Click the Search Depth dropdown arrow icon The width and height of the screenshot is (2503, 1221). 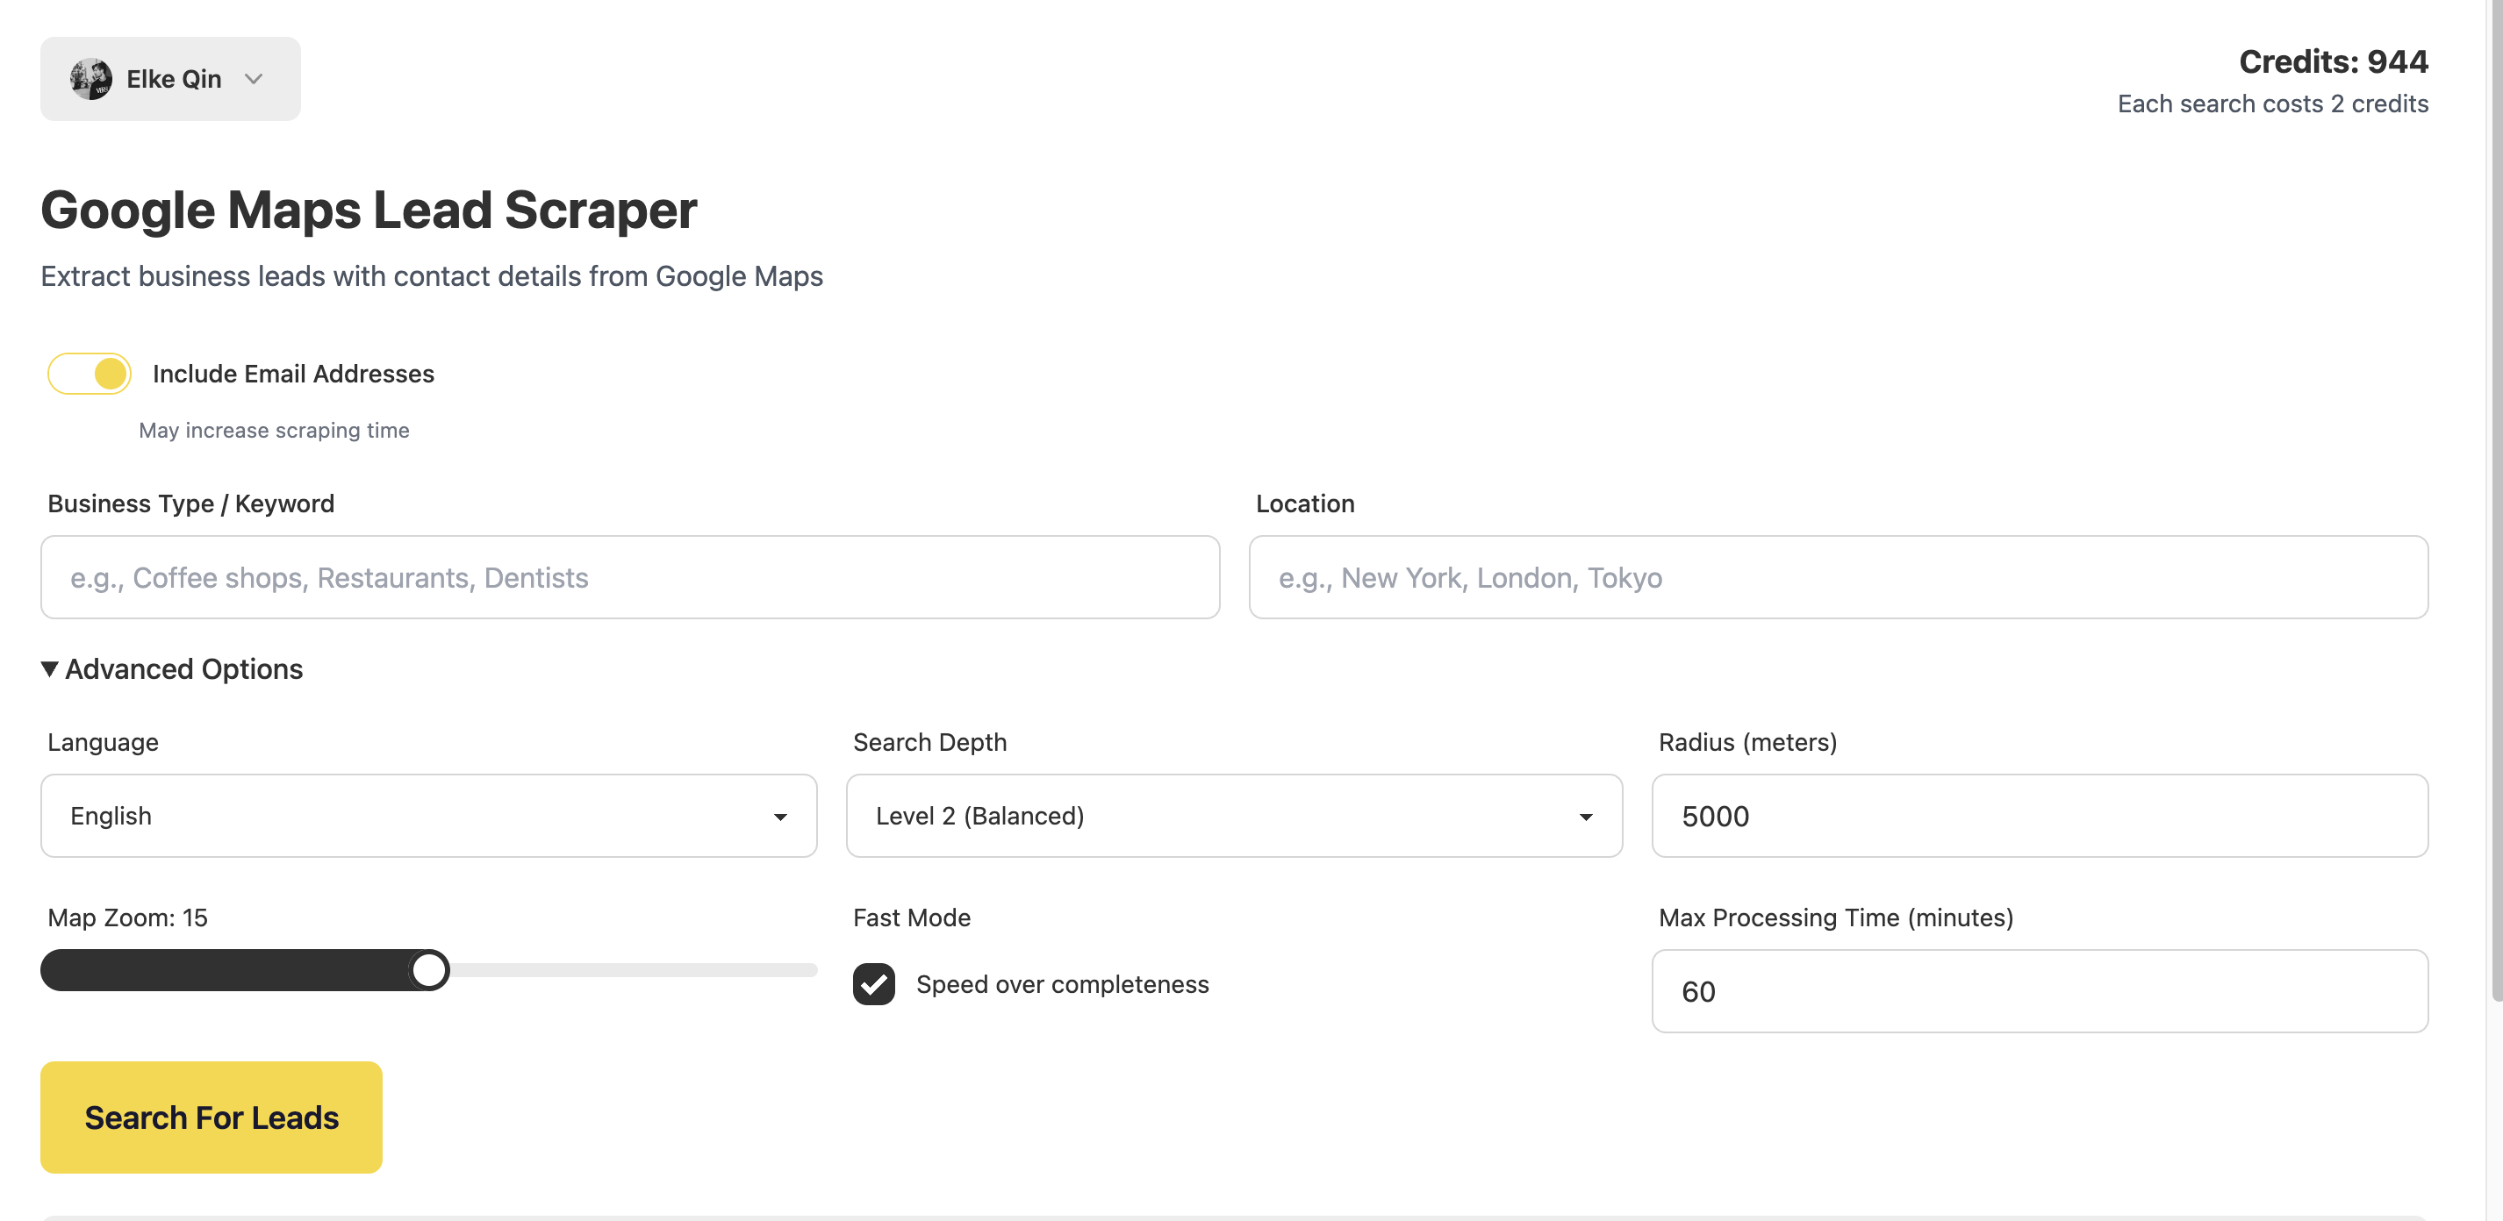pos(1585,817)
